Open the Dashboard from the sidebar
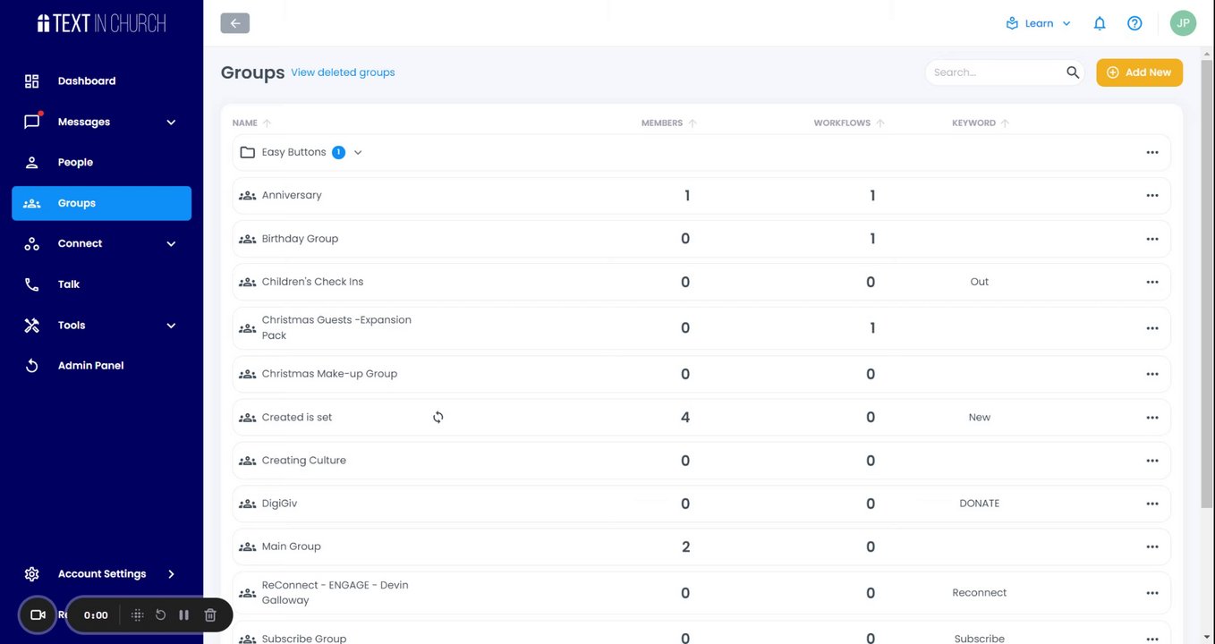The image size is (1215, 644). pyautogui.click(x=86, y=81)
